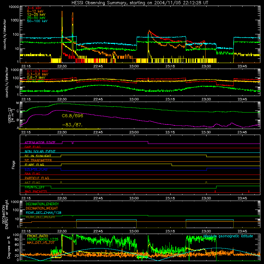Click the first bad packets tick after 23:30
The image size is (264, 264).
tap(215, 191)
